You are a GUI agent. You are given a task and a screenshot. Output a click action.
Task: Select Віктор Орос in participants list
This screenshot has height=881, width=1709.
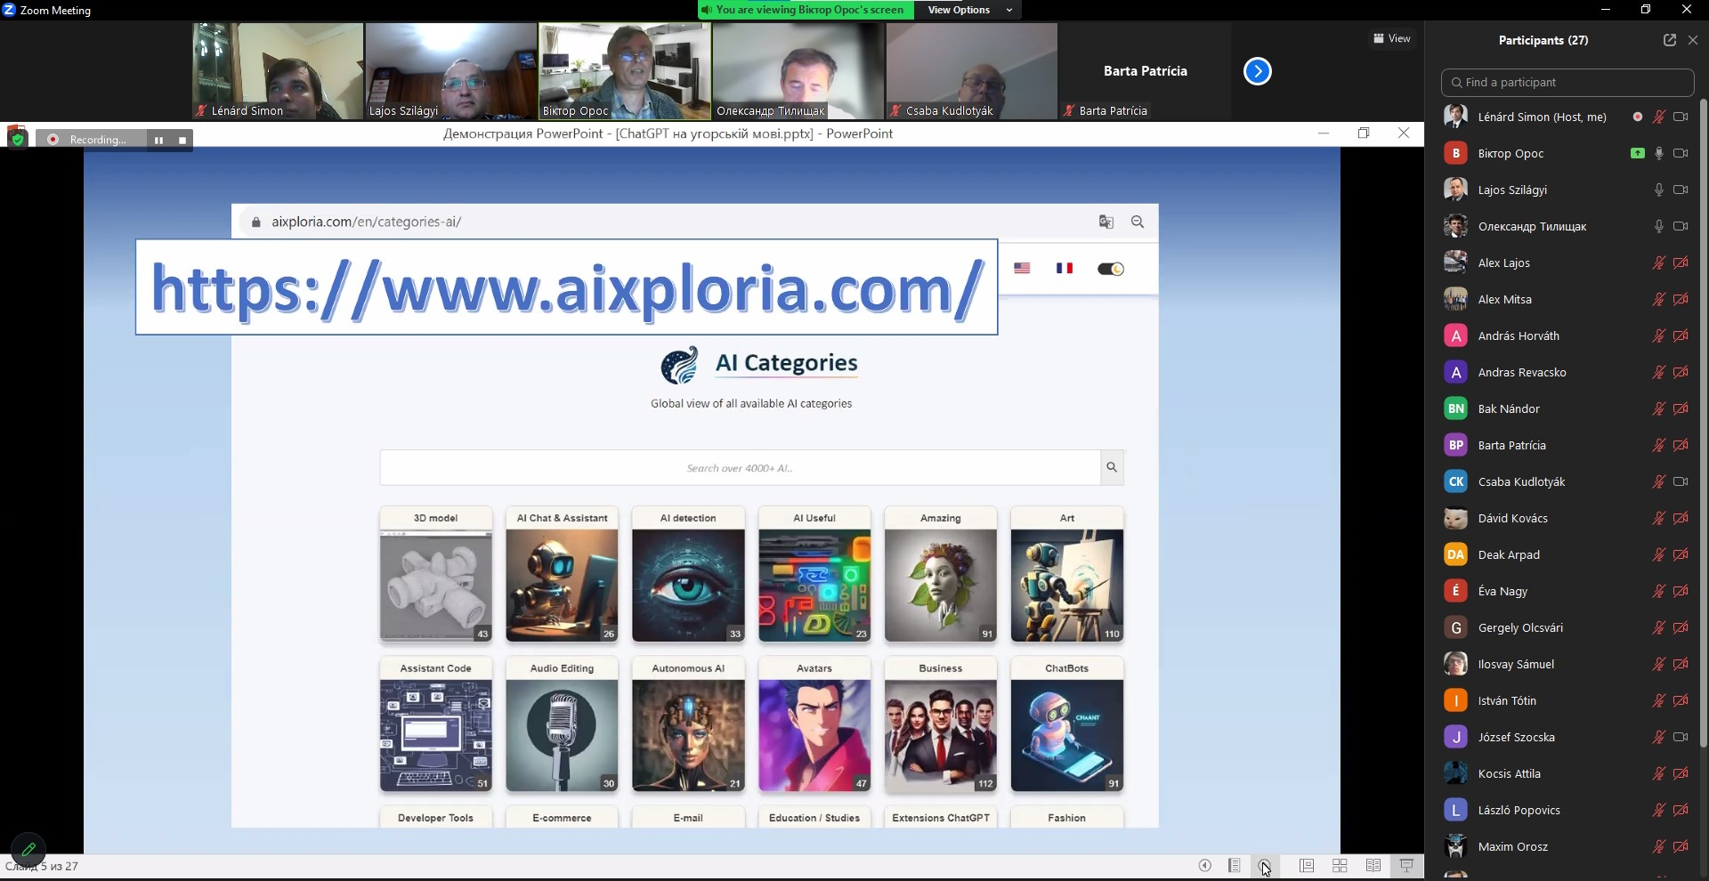pyautogui.click(x=1511, y=153)
